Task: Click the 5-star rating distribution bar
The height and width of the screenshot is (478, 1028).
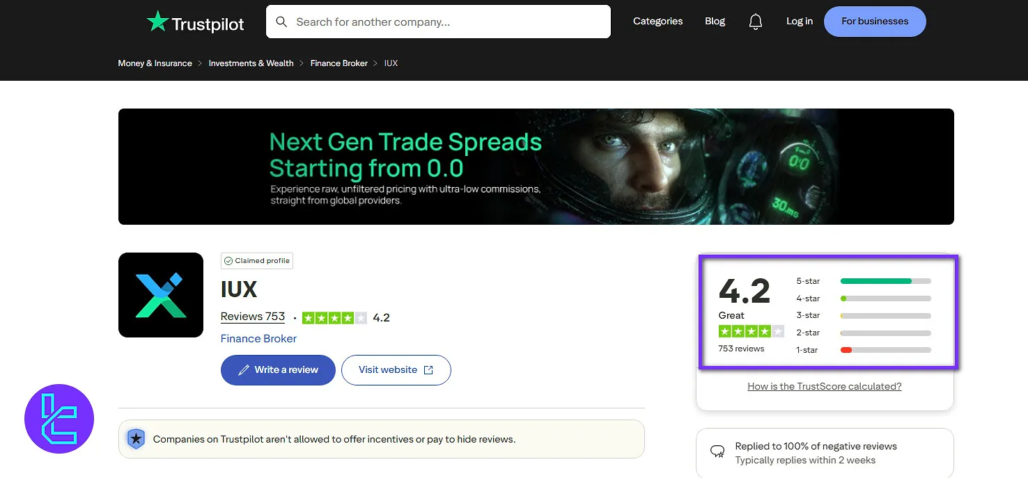Action: tap(885, 280)
